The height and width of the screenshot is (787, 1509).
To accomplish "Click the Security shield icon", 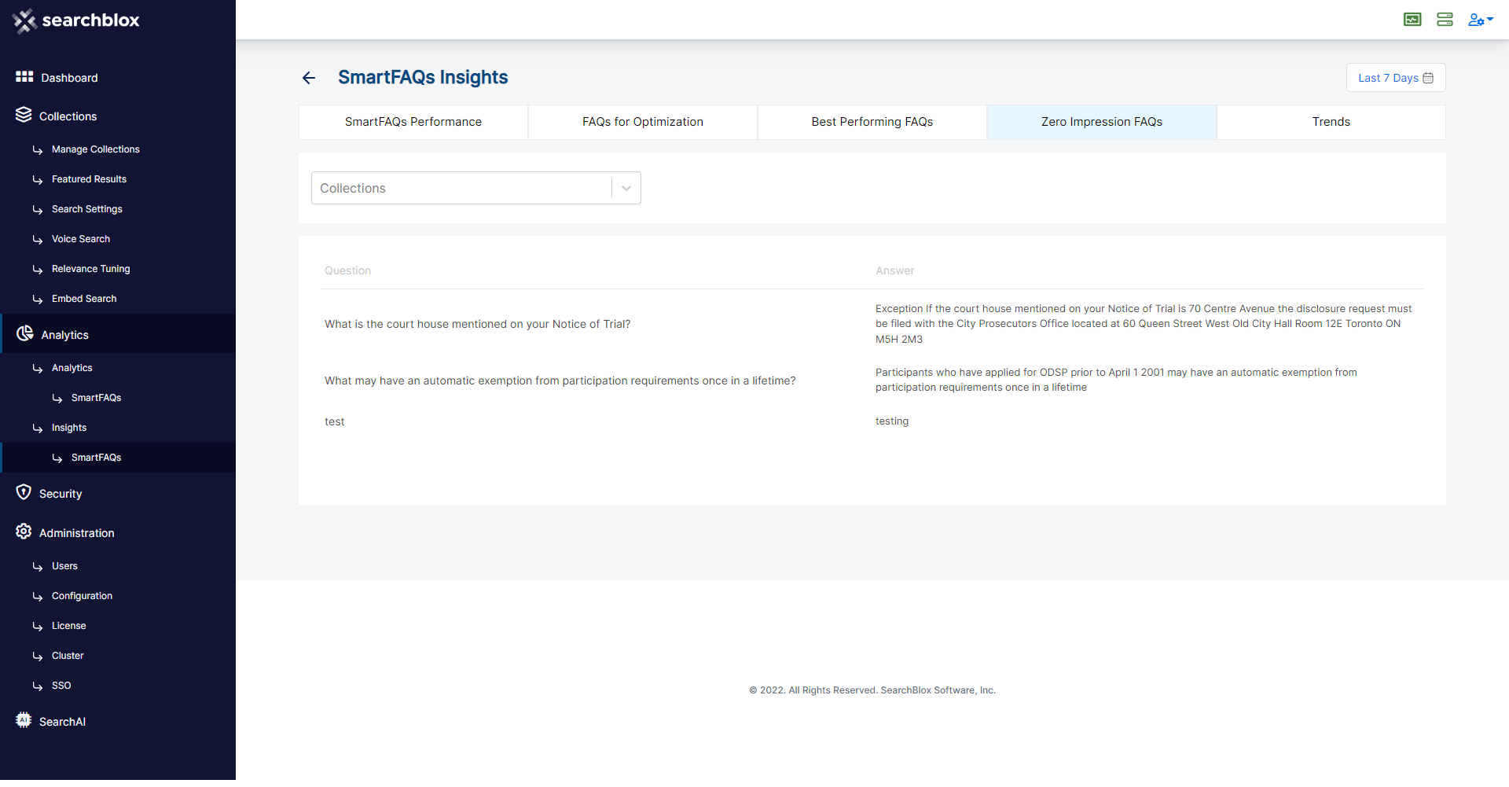I will click(x=24, y=492).
